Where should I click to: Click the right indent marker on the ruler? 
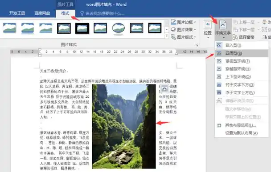[177, 53]
